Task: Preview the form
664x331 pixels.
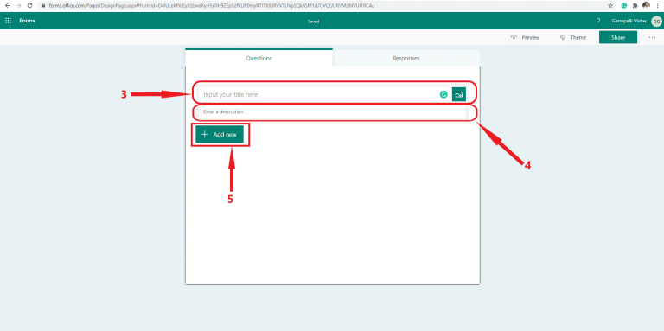Action: pos(525,38)
